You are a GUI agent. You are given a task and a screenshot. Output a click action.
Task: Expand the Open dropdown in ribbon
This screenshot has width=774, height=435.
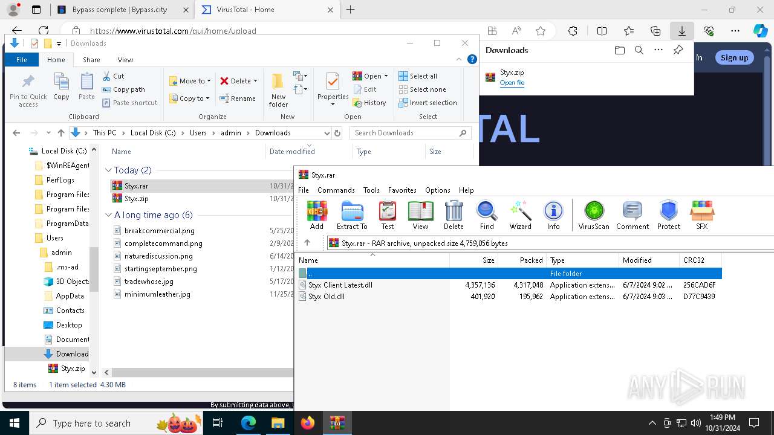[x=386, y=76]
